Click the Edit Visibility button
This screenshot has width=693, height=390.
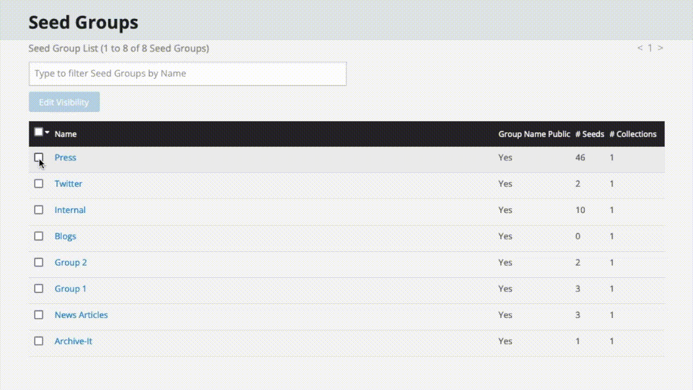tap(64, 102)
